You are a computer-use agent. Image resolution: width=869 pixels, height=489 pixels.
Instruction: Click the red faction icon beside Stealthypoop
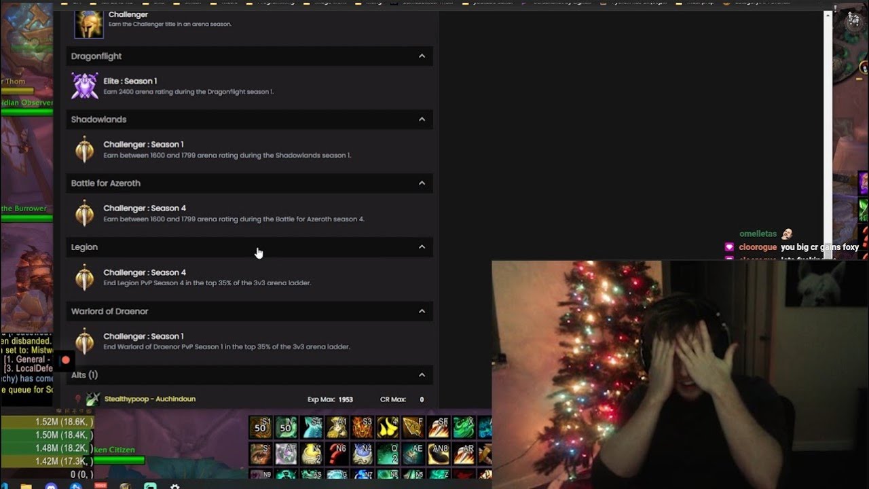point(78,399)
